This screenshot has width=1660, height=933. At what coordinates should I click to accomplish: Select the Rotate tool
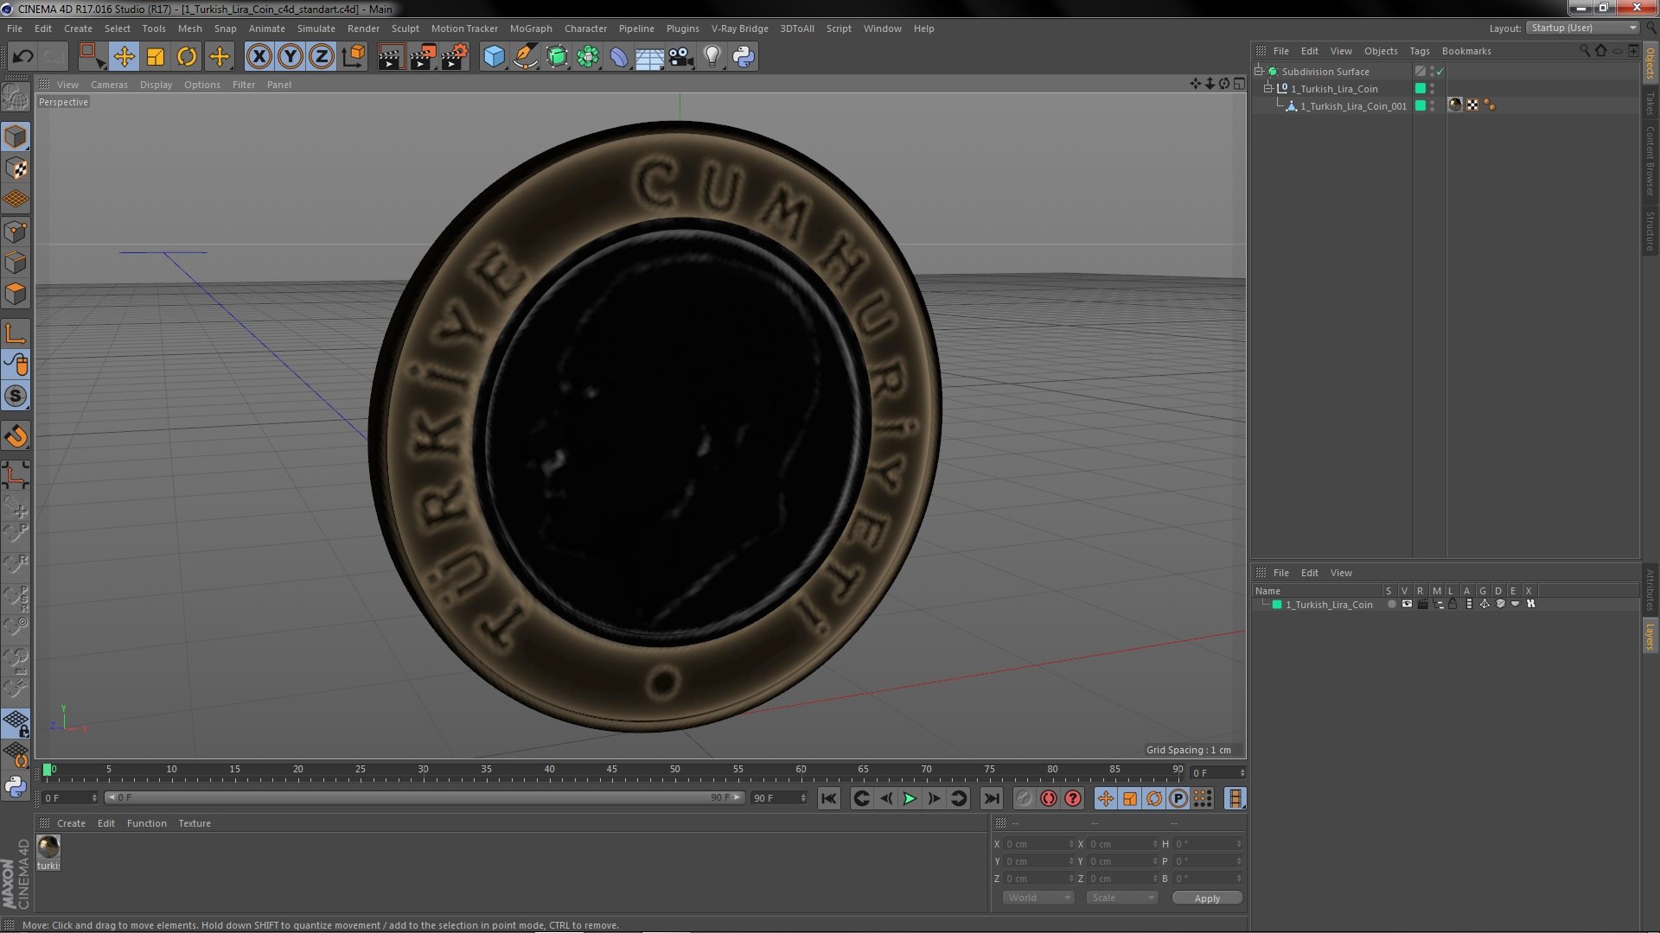pos(187,57)
